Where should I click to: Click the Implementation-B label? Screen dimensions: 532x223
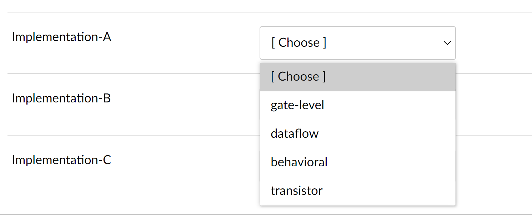[61, 98]
